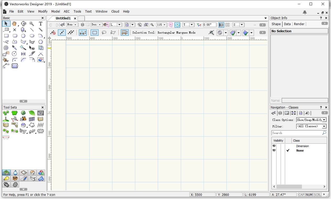Choose the Rounded Rectangle tool

click(15, 36)
